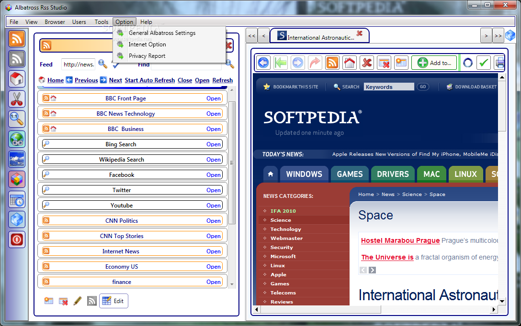The width and height of the screenshot is (521, 326).
Task: Click the gray RSS feed sidebar icon
Action: (17, 59)
